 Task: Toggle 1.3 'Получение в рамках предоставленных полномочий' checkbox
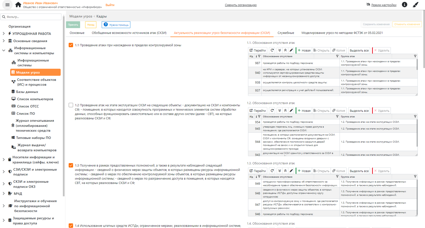[x=71, y=165]
